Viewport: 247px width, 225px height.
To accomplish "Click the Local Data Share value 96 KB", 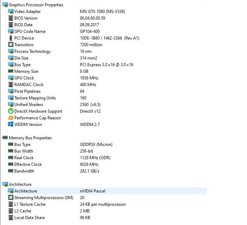I will click(x=85, y=218).
